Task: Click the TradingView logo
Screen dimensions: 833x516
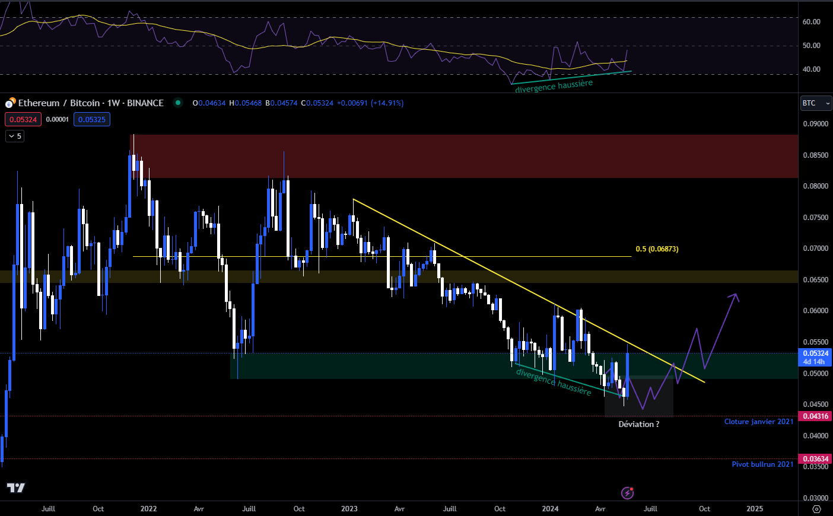Action: coord(16,488)
